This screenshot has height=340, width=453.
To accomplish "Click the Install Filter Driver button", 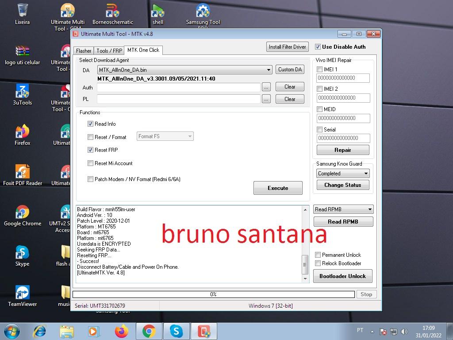I will click(288, 47).
